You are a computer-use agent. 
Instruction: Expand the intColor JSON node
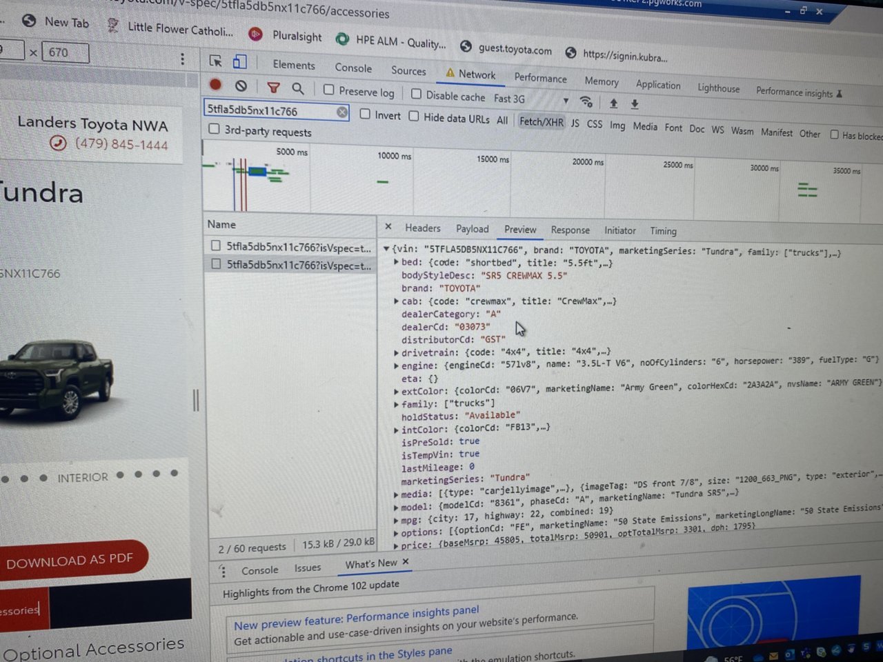click(x=396, y=430)
